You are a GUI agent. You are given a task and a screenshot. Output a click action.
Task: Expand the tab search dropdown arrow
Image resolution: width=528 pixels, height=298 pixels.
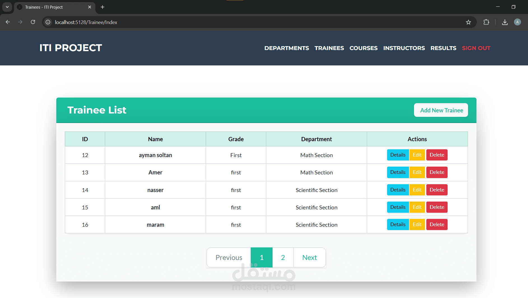pyautogui.click(x=7, y=7)
